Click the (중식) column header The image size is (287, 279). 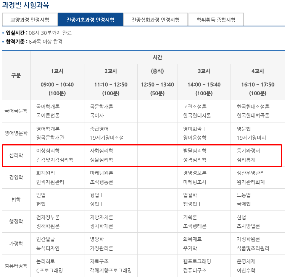pos(157,71)
